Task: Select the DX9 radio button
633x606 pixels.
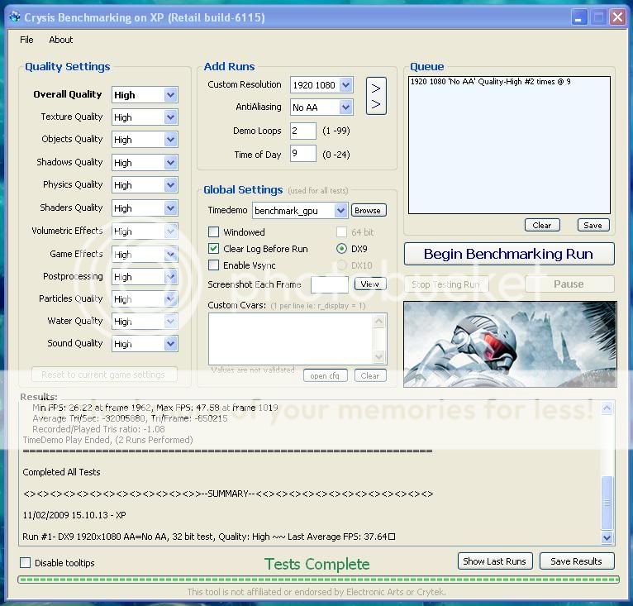Action: coord(341,249)
